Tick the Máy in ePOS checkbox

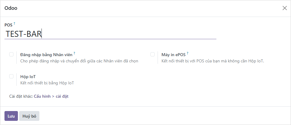point(153,54)
